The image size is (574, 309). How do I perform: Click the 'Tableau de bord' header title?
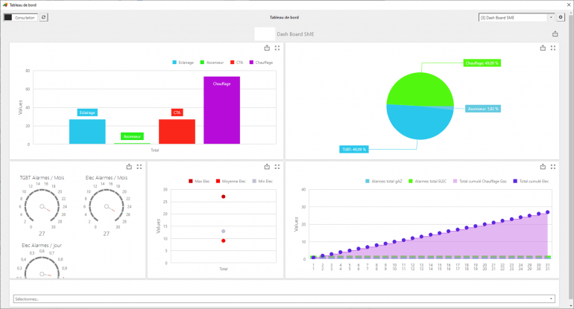tap(284, 17)
